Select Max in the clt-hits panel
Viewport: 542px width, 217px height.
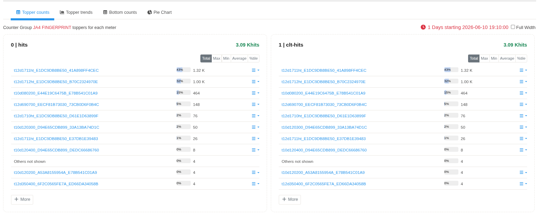484,58
